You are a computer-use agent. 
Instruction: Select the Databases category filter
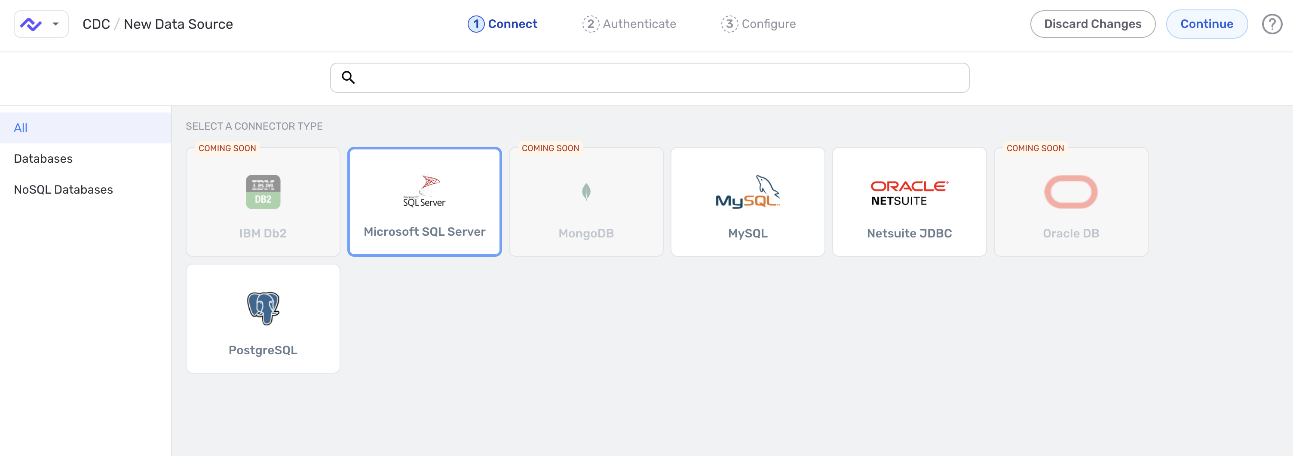(x=86, y=158)
